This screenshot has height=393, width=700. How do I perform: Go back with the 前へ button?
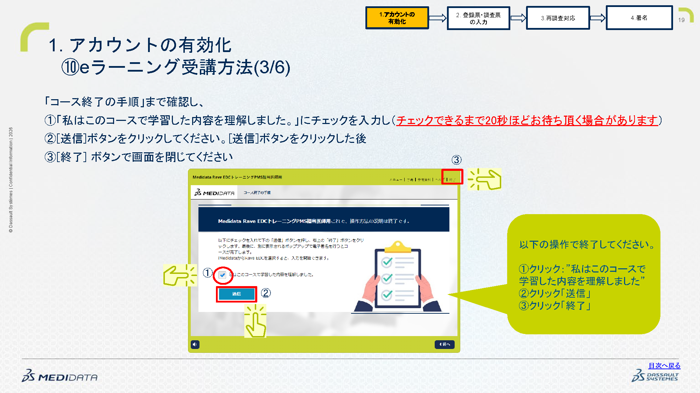444,344
